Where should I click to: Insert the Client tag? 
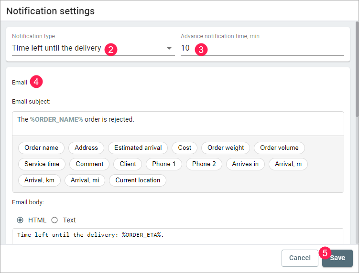[128, 164]
